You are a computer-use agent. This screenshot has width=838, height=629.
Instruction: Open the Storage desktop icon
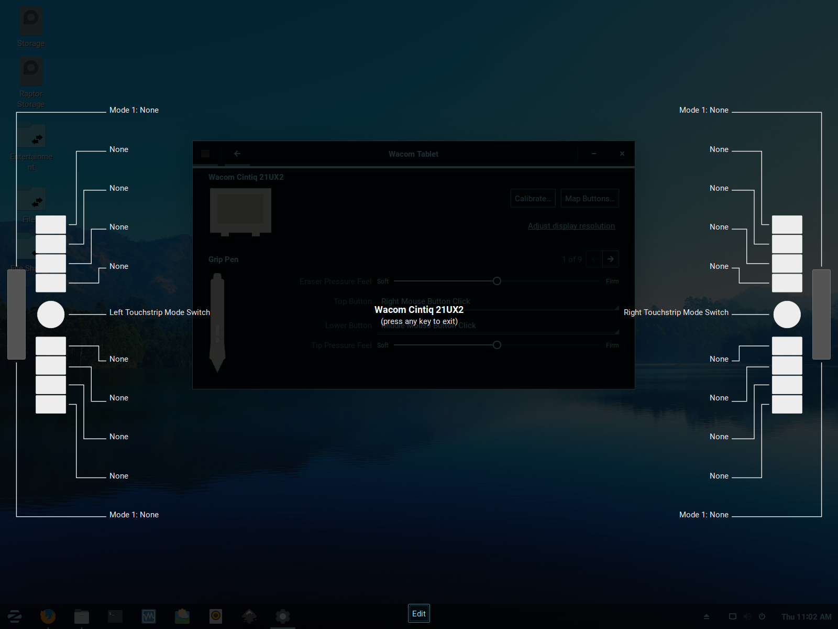31,27
